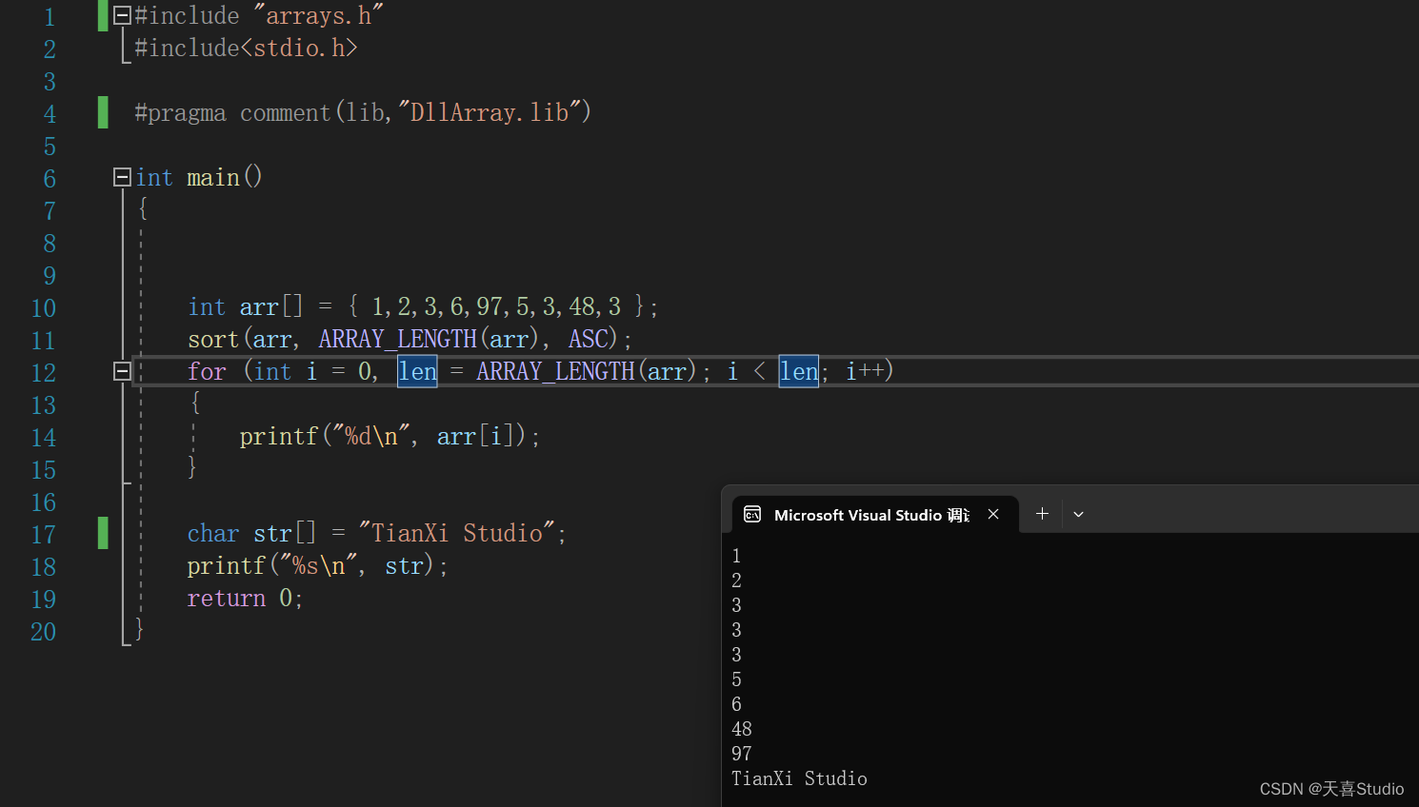Image resolution: width=1419 pixels, height=807 pixels.
Task: Click the "TianXi Studio" string literal in code
Action: [x=457, y=533]
